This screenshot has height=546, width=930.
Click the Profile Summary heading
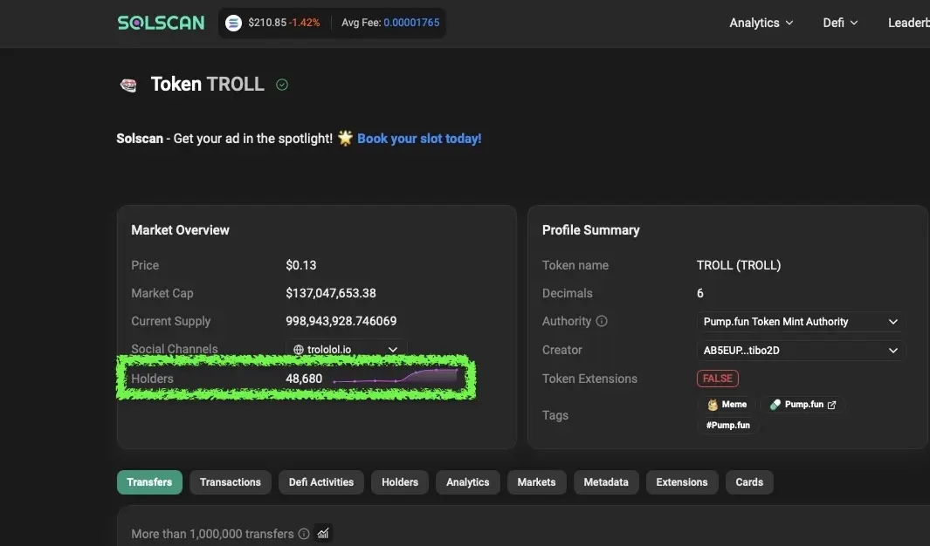click(590, 229)
